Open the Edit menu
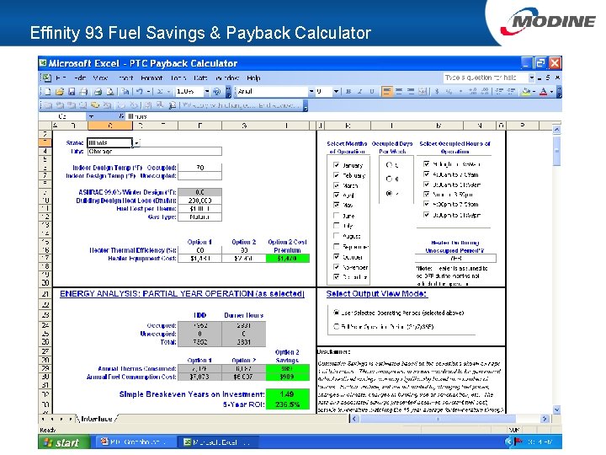606x455 pixels. (80, 78)
